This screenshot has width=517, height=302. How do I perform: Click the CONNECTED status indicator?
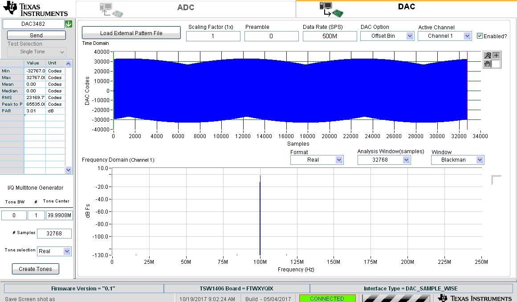pos(327,298)
